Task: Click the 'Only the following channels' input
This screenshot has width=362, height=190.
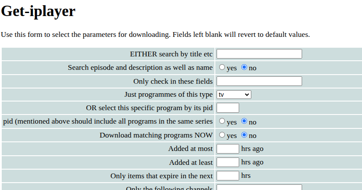Action: pos(259,187)
